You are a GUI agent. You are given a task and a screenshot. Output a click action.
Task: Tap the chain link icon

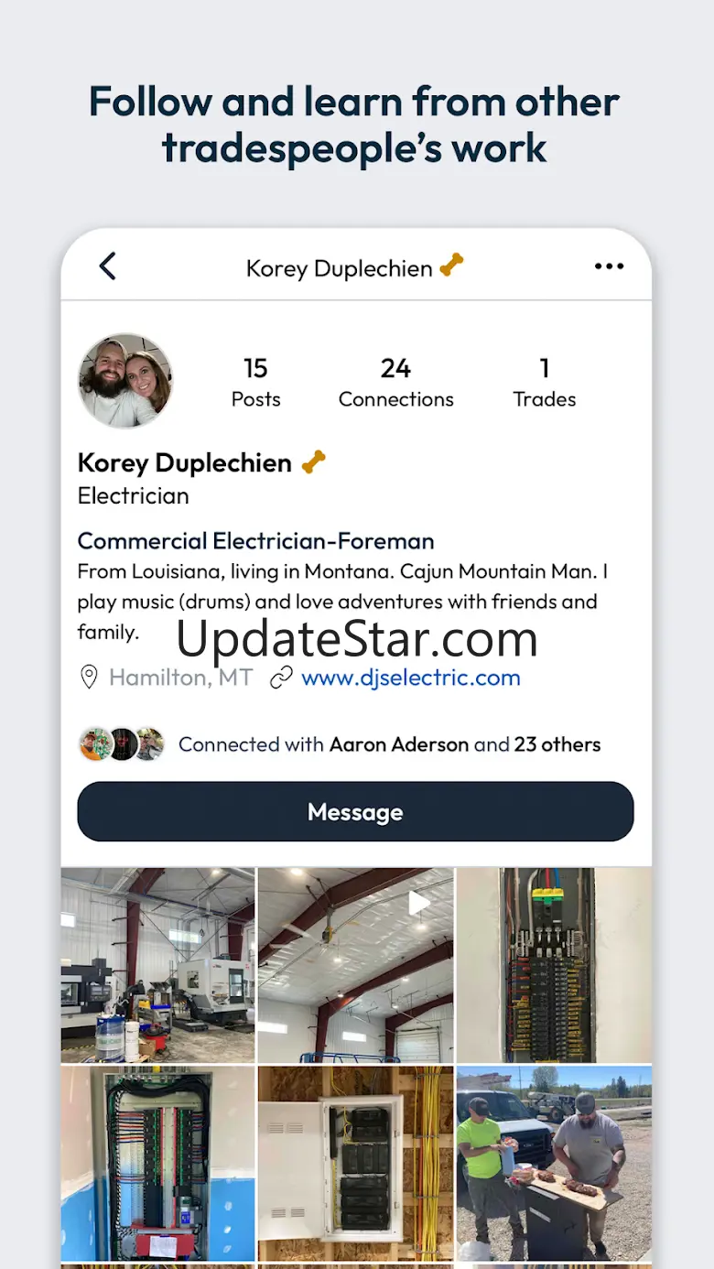pyautogui.click(x=281, y=678)
